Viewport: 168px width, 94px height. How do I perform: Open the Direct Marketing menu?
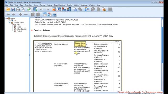tap(60, 5)
